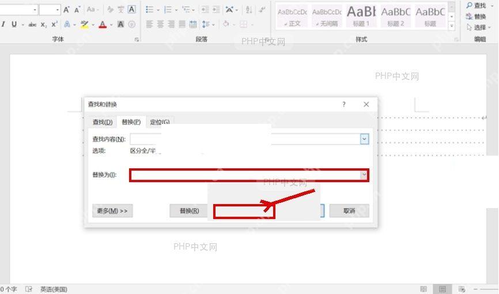Expand the 查找内容 history dropdown
This screenshot has width=499, height=294.
(x=364, y=139)
